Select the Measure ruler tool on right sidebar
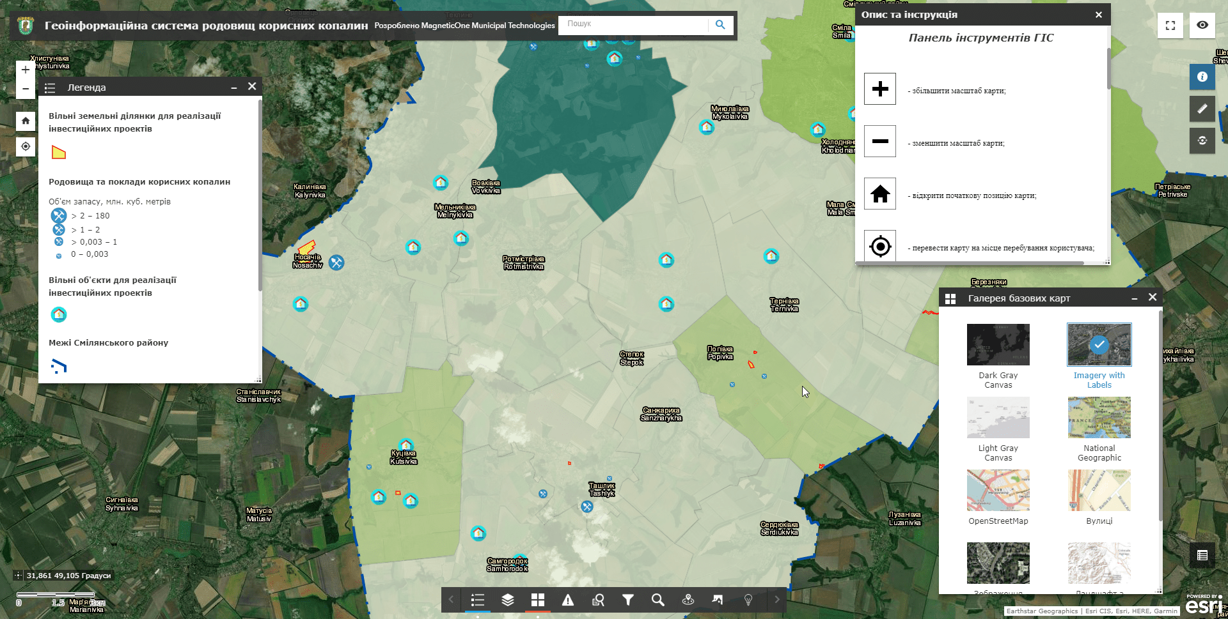This screenshot has height=619, width=1228. pos(1202,109)
